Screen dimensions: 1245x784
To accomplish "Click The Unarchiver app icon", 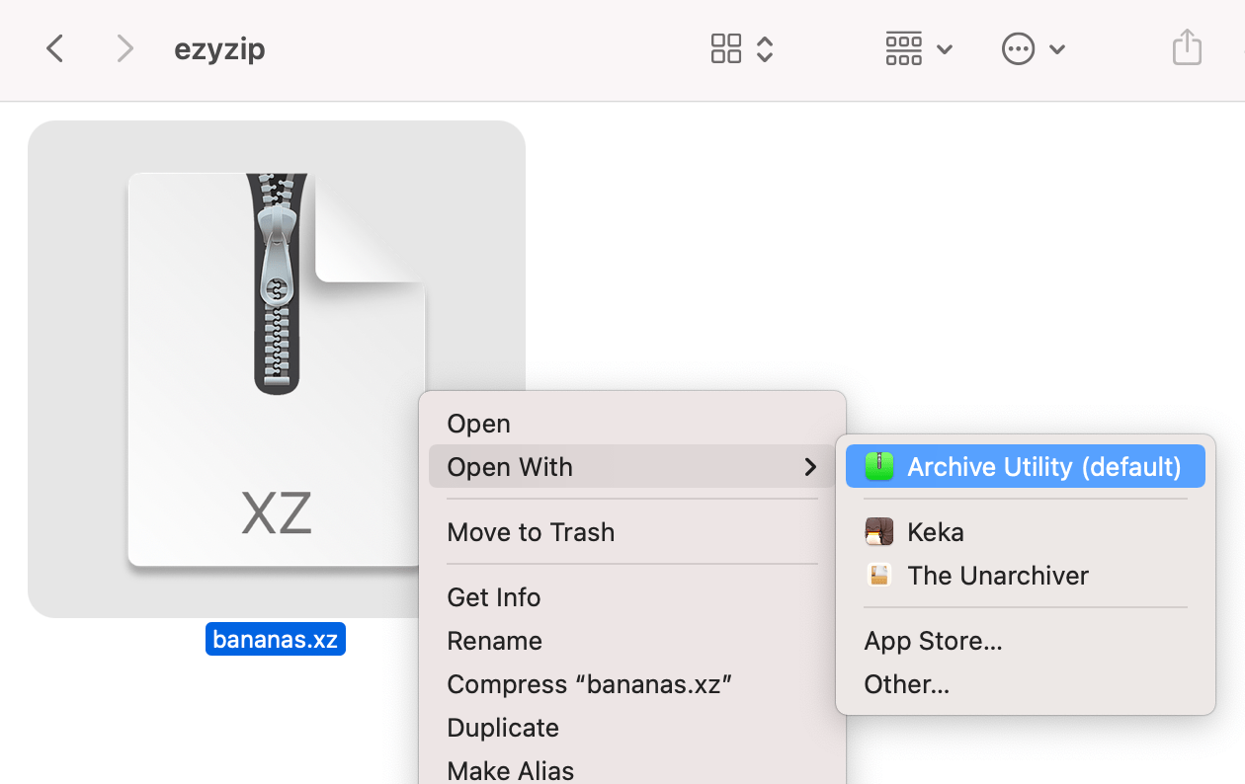I will 878,575.
